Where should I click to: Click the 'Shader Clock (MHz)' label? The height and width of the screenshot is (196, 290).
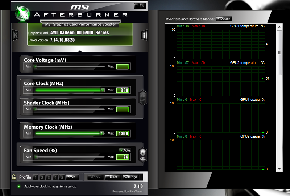click(46, 103)
